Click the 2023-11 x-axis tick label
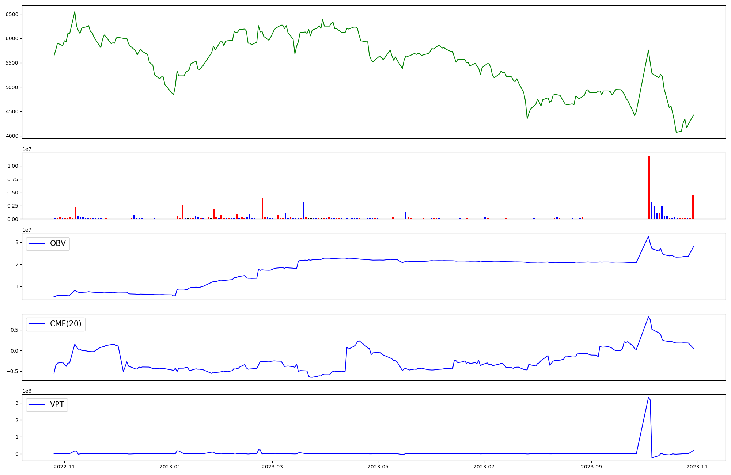Screen dimensions: 731x475 (x=697, y=467)
